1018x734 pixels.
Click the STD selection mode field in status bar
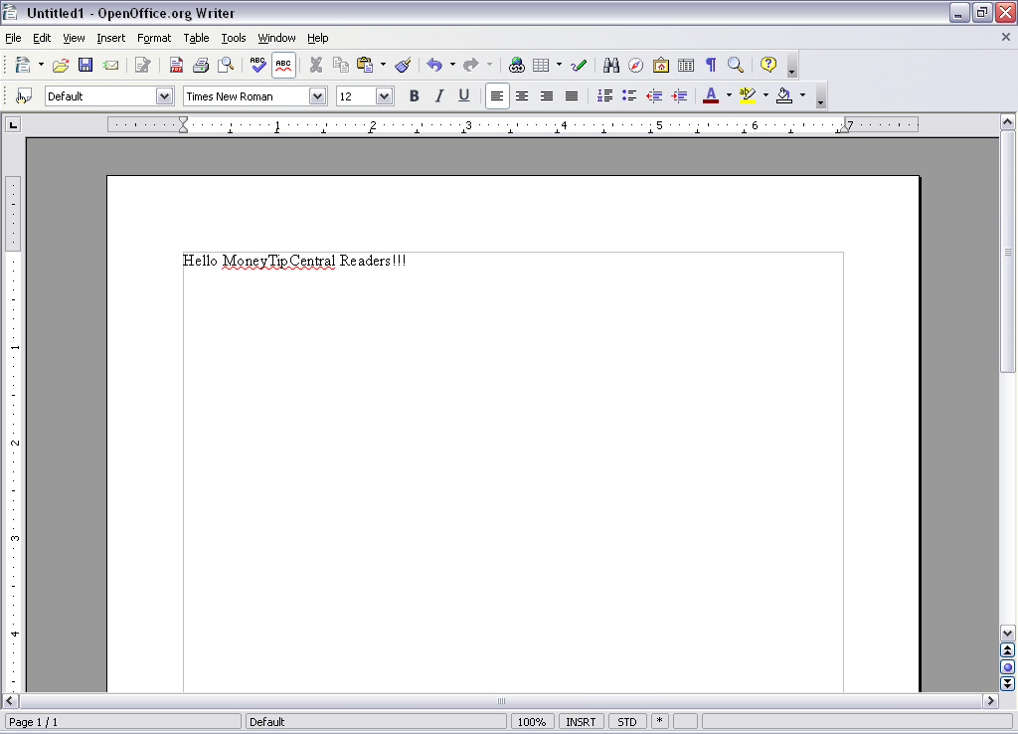[627, 722]
